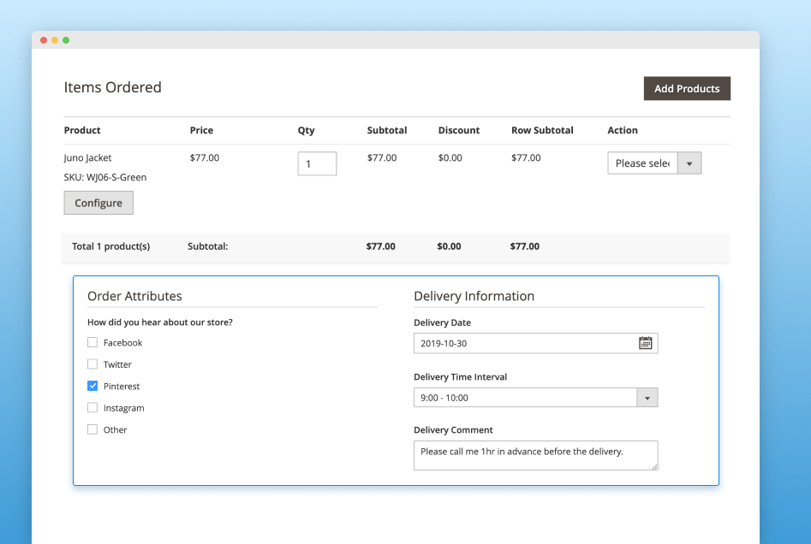Focus the Qty input field
Viewport: 811px width, 544px height.
(317, 163)
